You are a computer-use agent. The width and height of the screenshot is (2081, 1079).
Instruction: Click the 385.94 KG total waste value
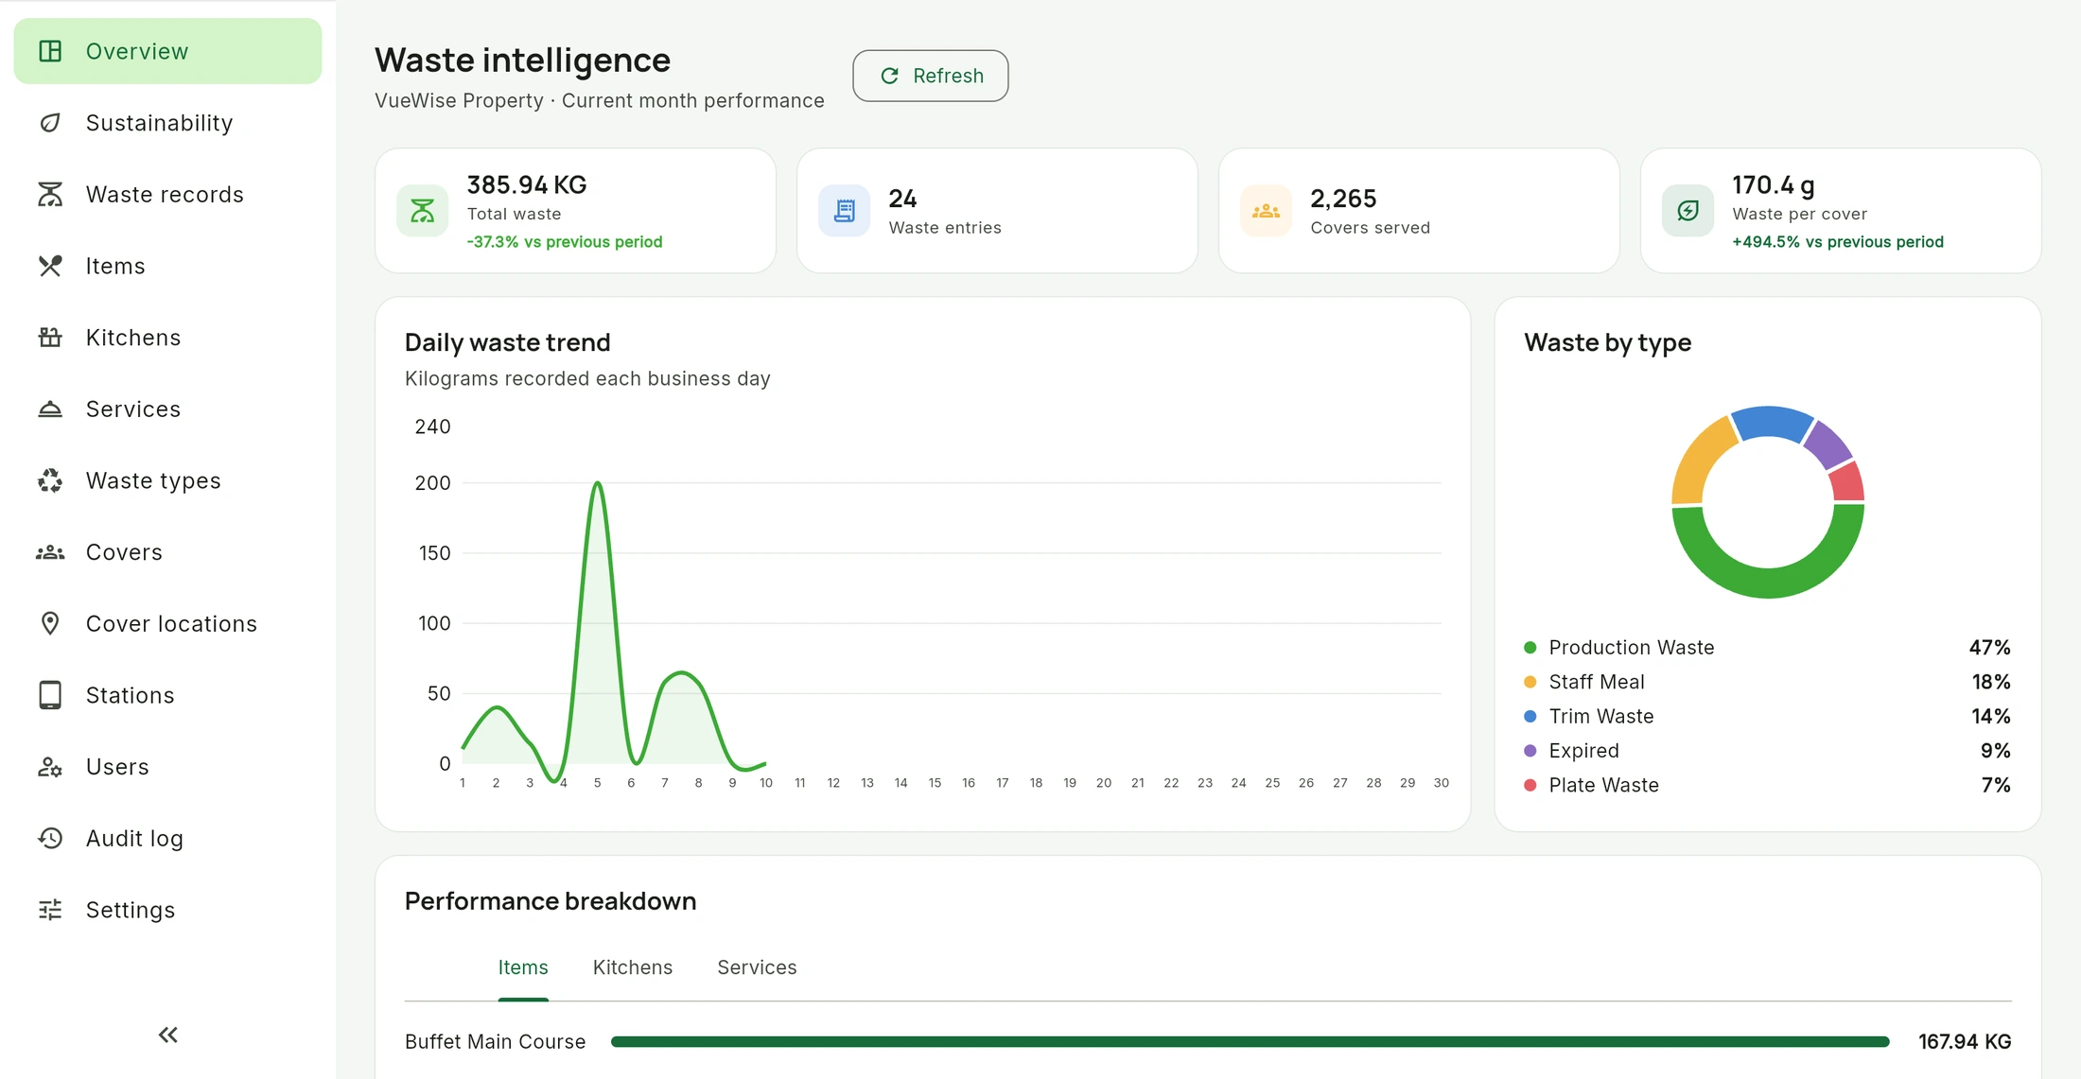click(527, 184)
